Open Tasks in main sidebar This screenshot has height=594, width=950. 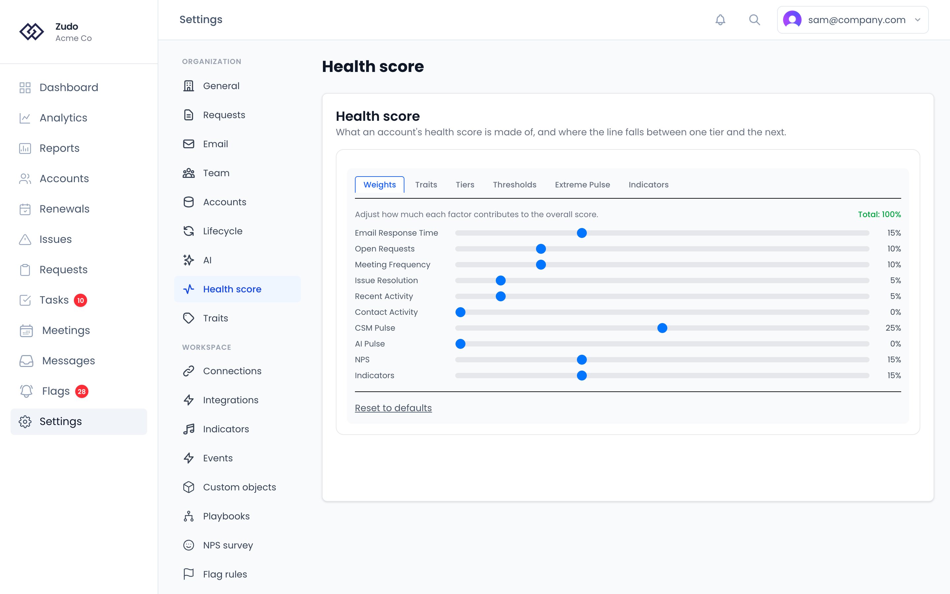[x=53, y=300]
